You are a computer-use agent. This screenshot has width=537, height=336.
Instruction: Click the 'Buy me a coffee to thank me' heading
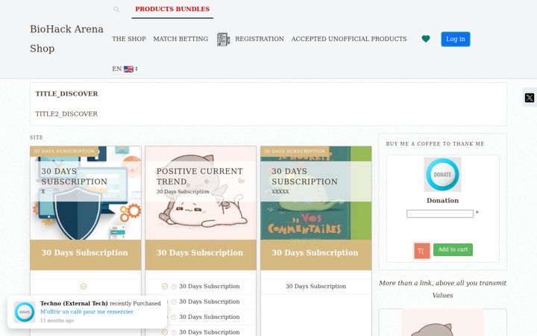pos(435,144)
